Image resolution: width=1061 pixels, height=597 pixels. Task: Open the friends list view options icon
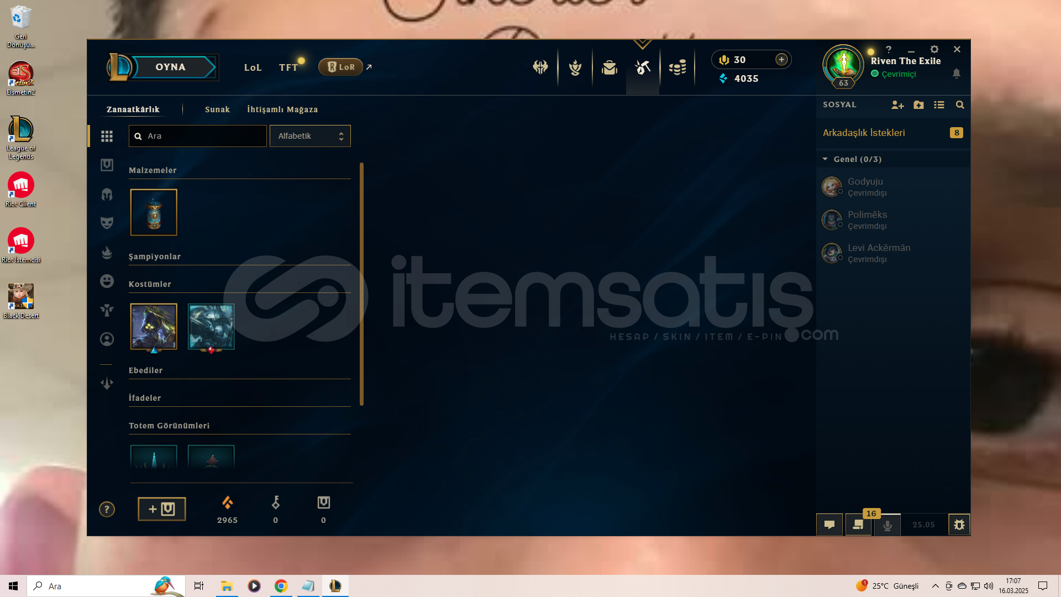pos(939,105)
